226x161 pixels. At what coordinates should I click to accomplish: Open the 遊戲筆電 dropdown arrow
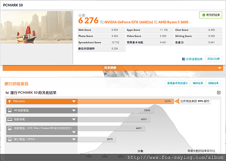click(x=74, y=119)
